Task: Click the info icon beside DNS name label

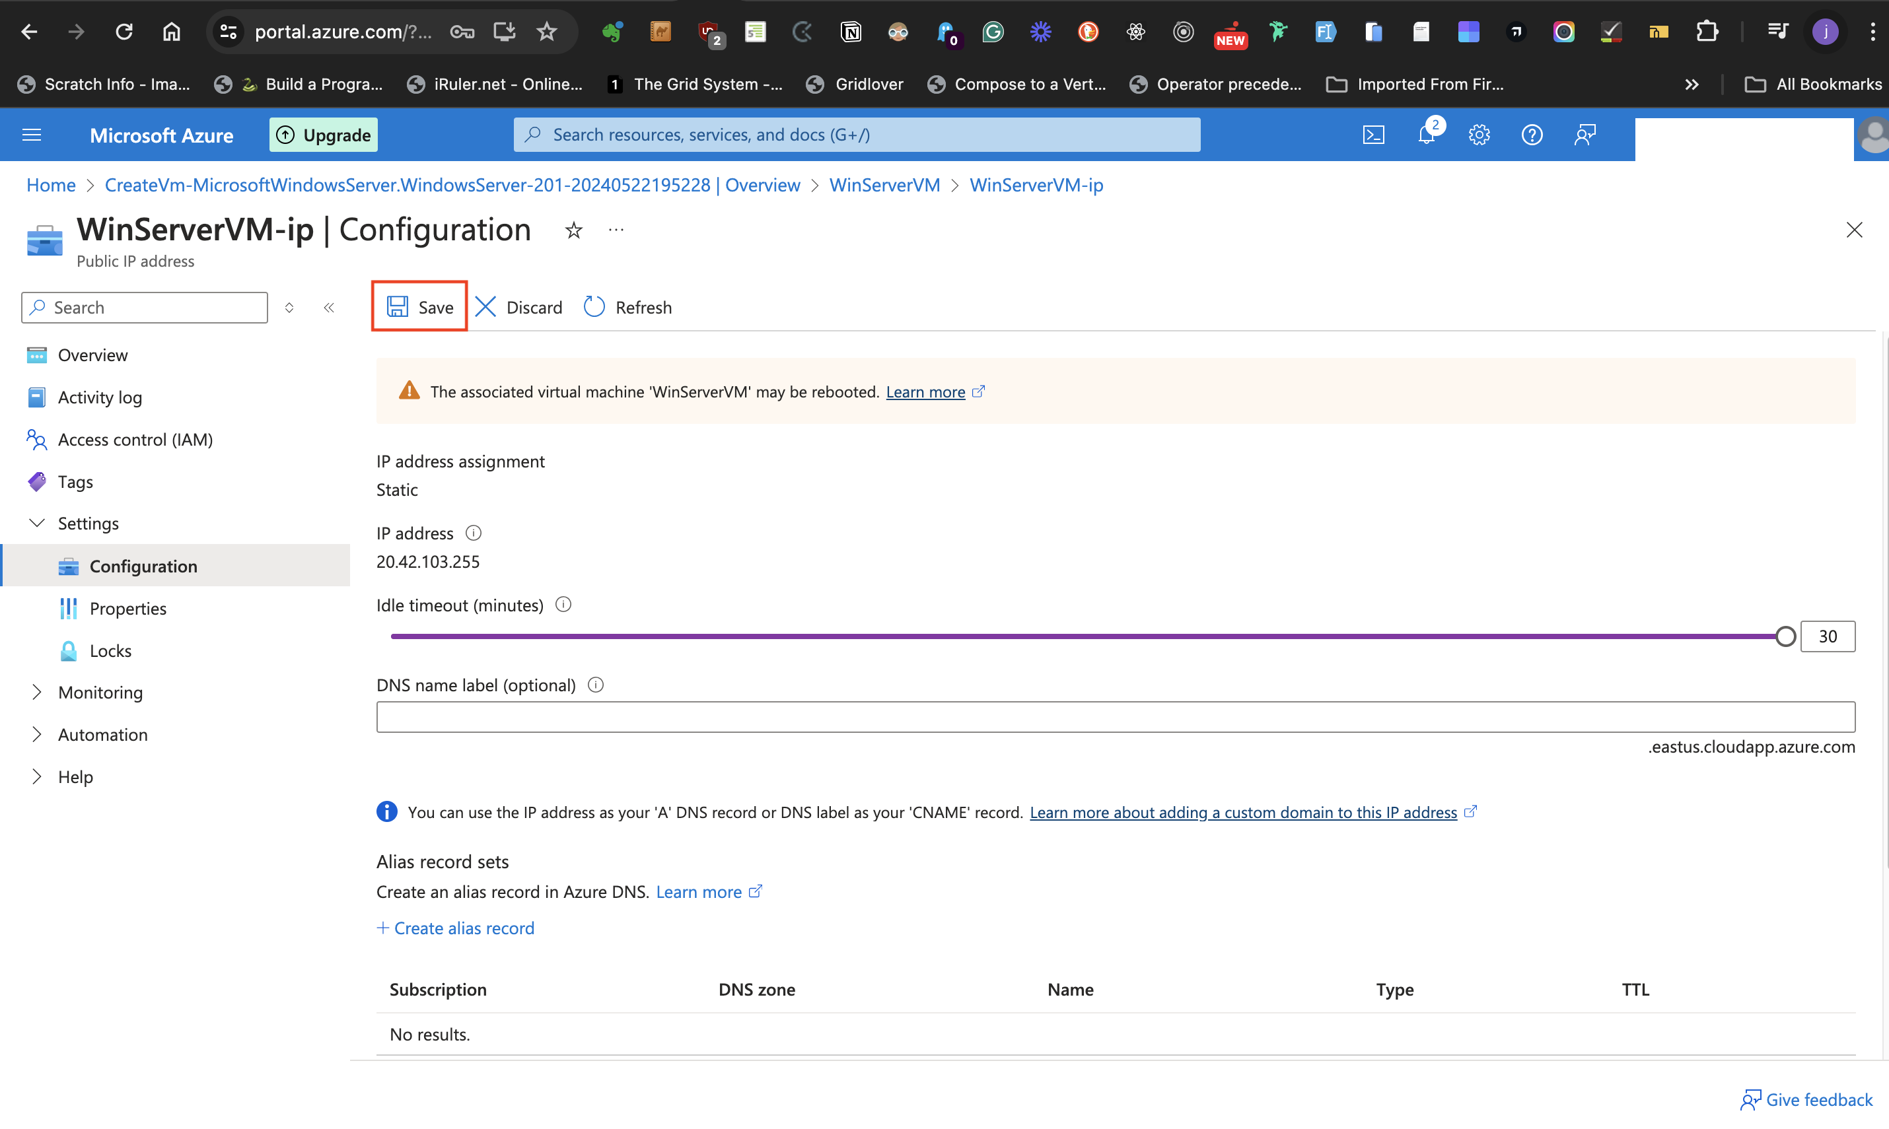Action: 596,685
